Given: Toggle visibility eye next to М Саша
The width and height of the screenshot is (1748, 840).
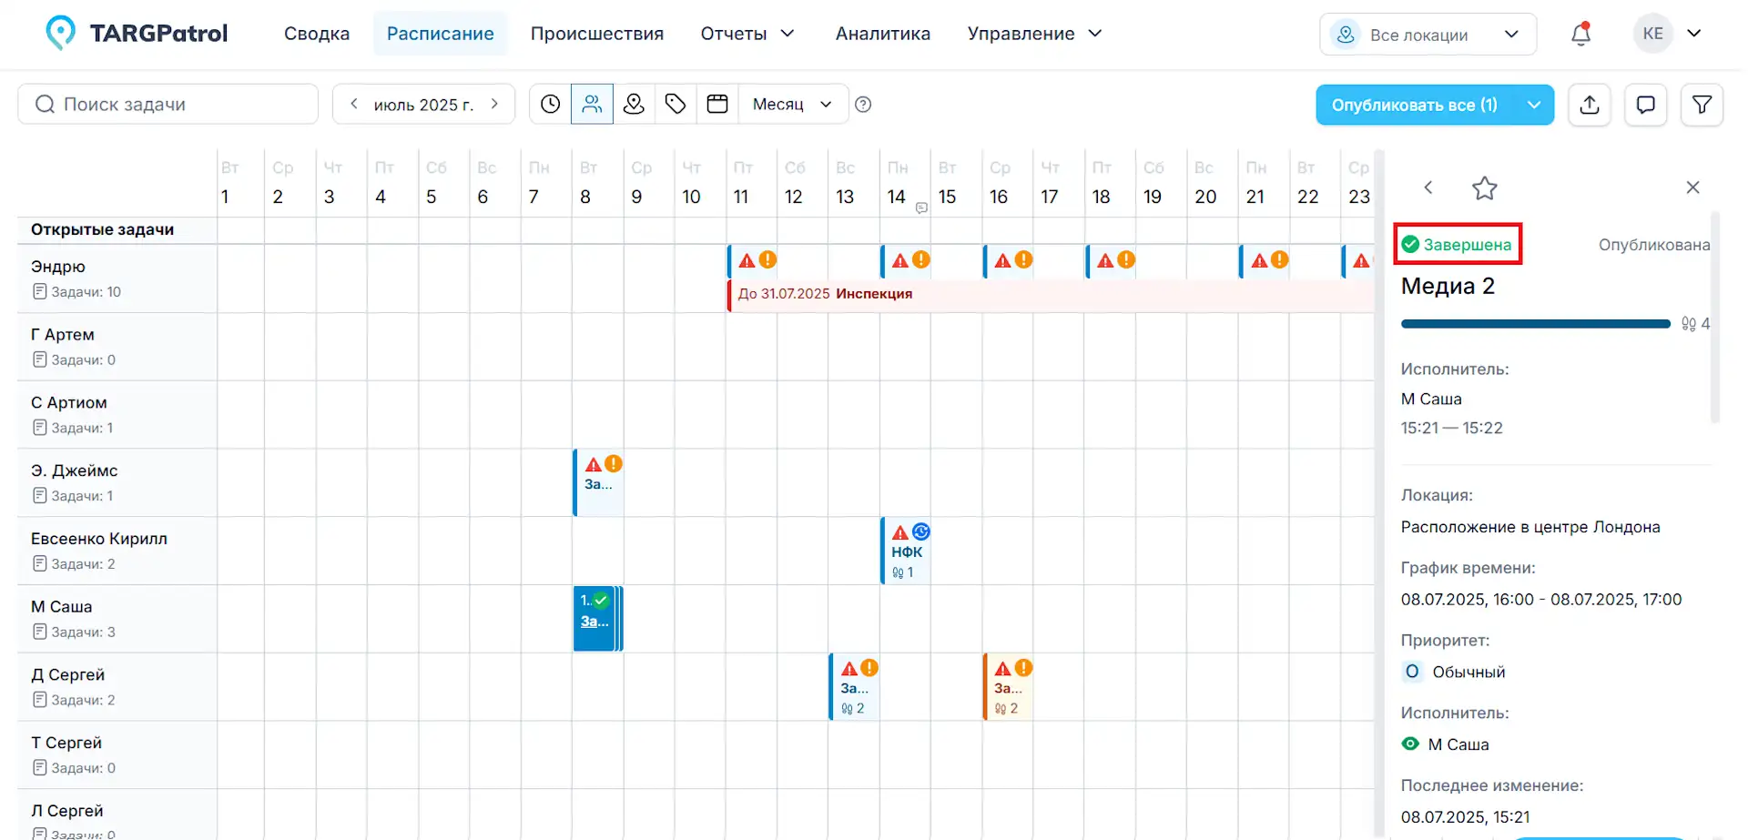Looking at the screenshot, I should [x=1410, y=744].
